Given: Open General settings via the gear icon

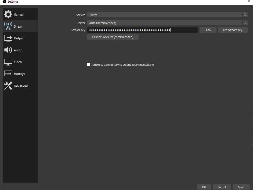Looking at the screenshot, I should pos(8,15).
